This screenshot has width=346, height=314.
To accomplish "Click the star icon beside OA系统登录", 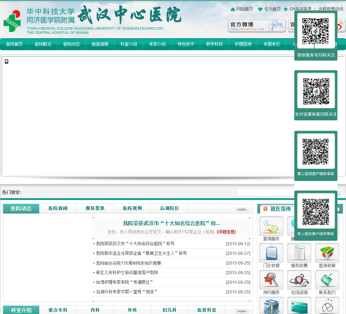I will [x=286, y=9].
